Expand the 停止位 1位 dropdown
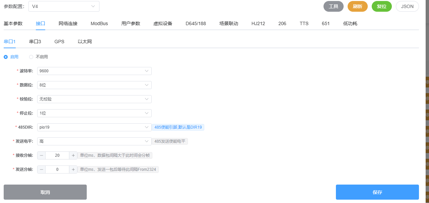 (94, 113)
